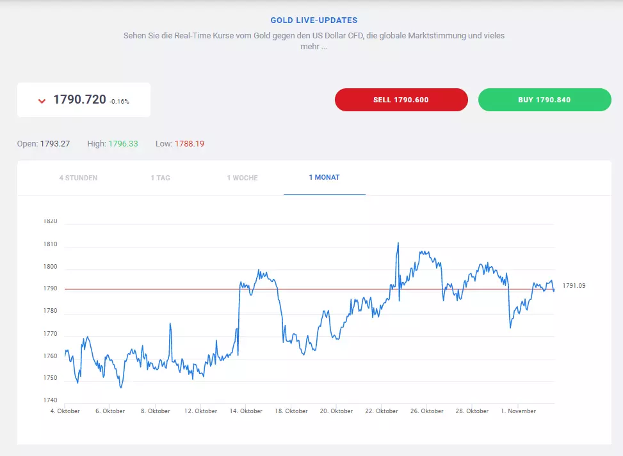This screenshot has width=623, height=456.
Task: Select the 1 MONAT tab
Action: pos(324,178)
